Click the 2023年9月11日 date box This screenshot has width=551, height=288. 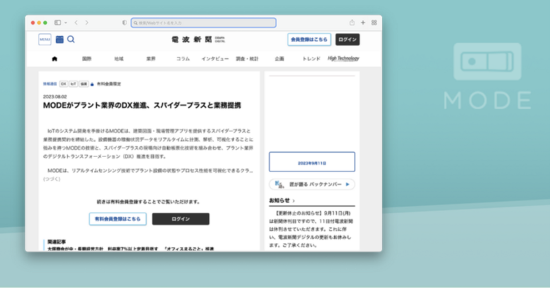312,162
